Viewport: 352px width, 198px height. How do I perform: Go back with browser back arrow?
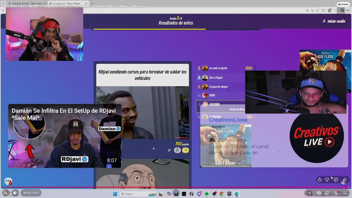[x=3, y=10]
